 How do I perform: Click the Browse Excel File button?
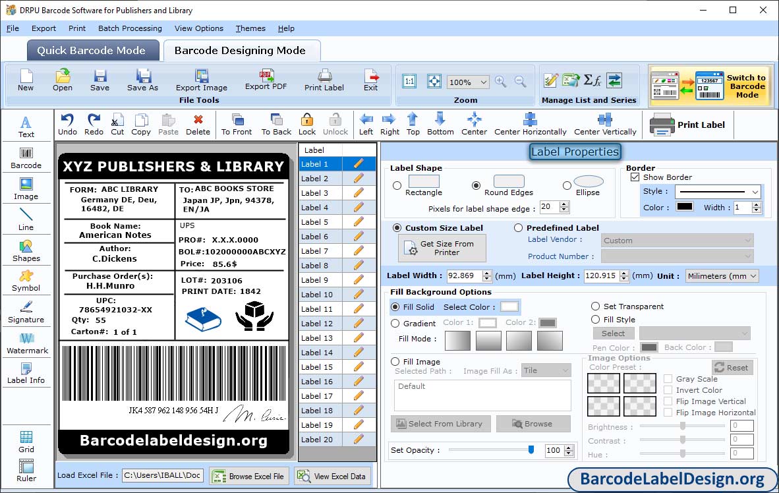click(249, 476)
